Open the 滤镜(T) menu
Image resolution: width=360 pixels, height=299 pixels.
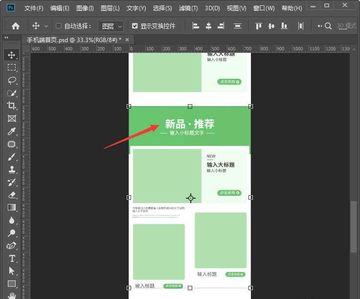point(188,8)
